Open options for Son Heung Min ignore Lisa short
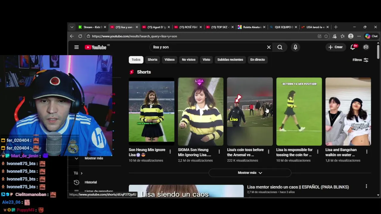Screen dimensions: 381x214 pos(170,152)
